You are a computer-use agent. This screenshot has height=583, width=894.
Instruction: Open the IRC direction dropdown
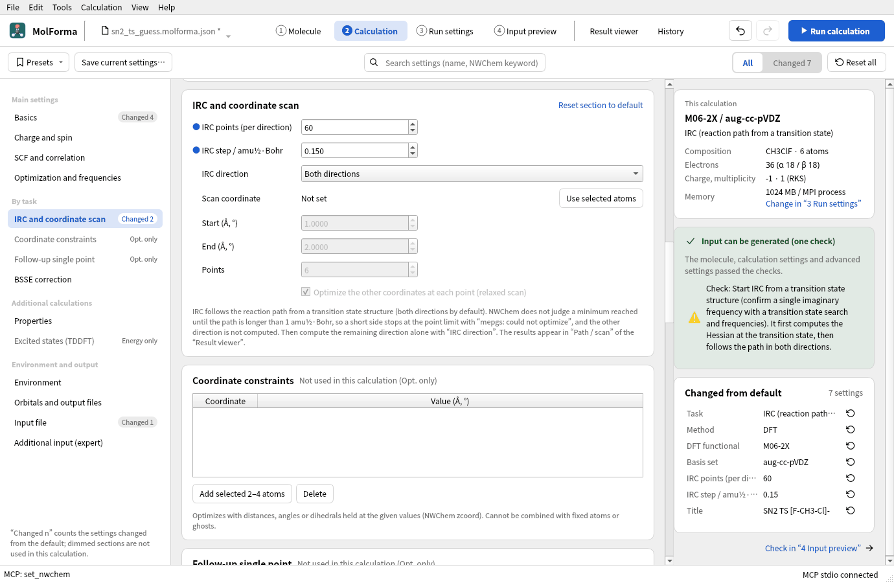point(472,174)
